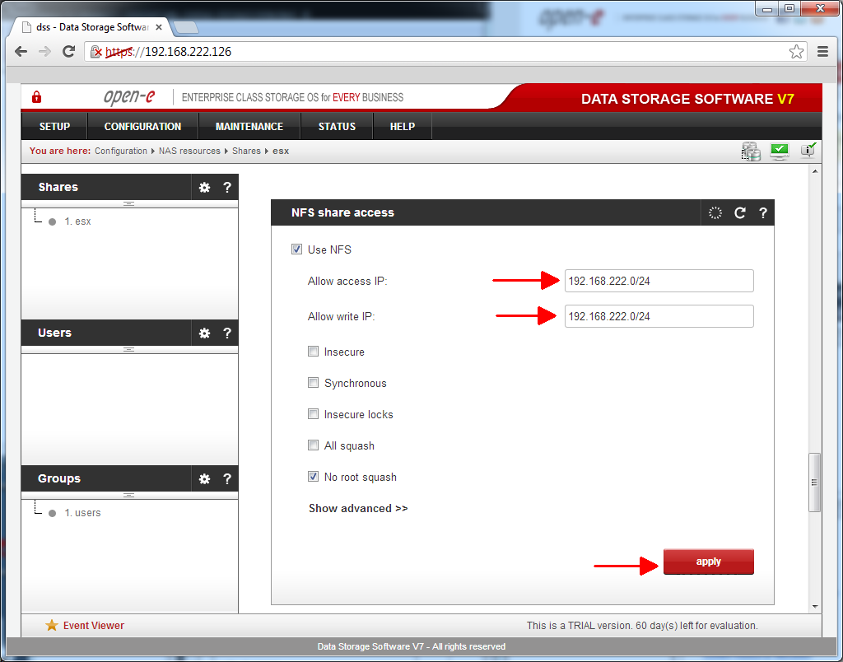
Task: Enable the Insecure option
Action: (313, 351)
